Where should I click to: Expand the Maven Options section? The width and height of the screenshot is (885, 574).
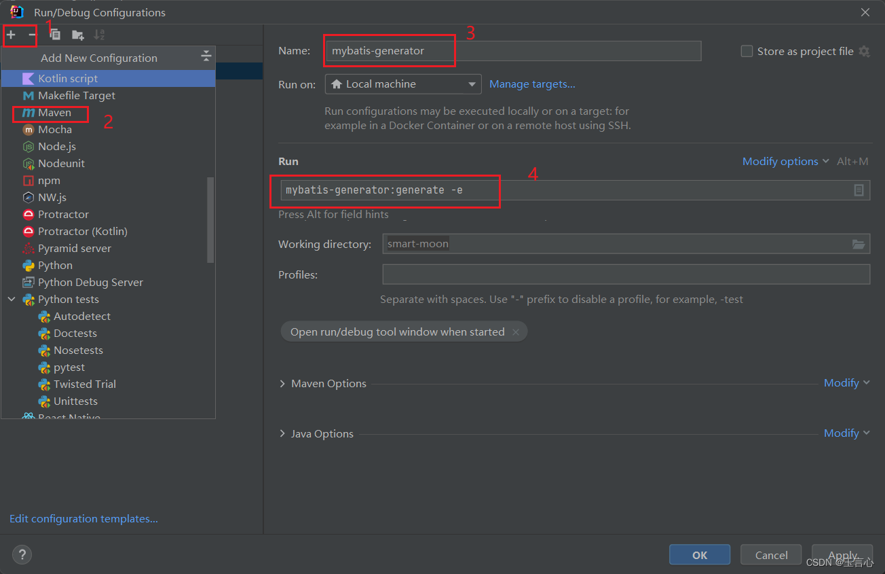(x=282, y=384)
